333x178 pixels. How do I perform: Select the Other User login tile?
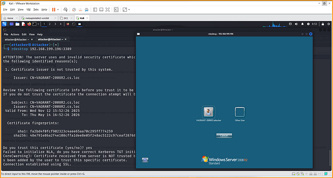coord(240,114)
